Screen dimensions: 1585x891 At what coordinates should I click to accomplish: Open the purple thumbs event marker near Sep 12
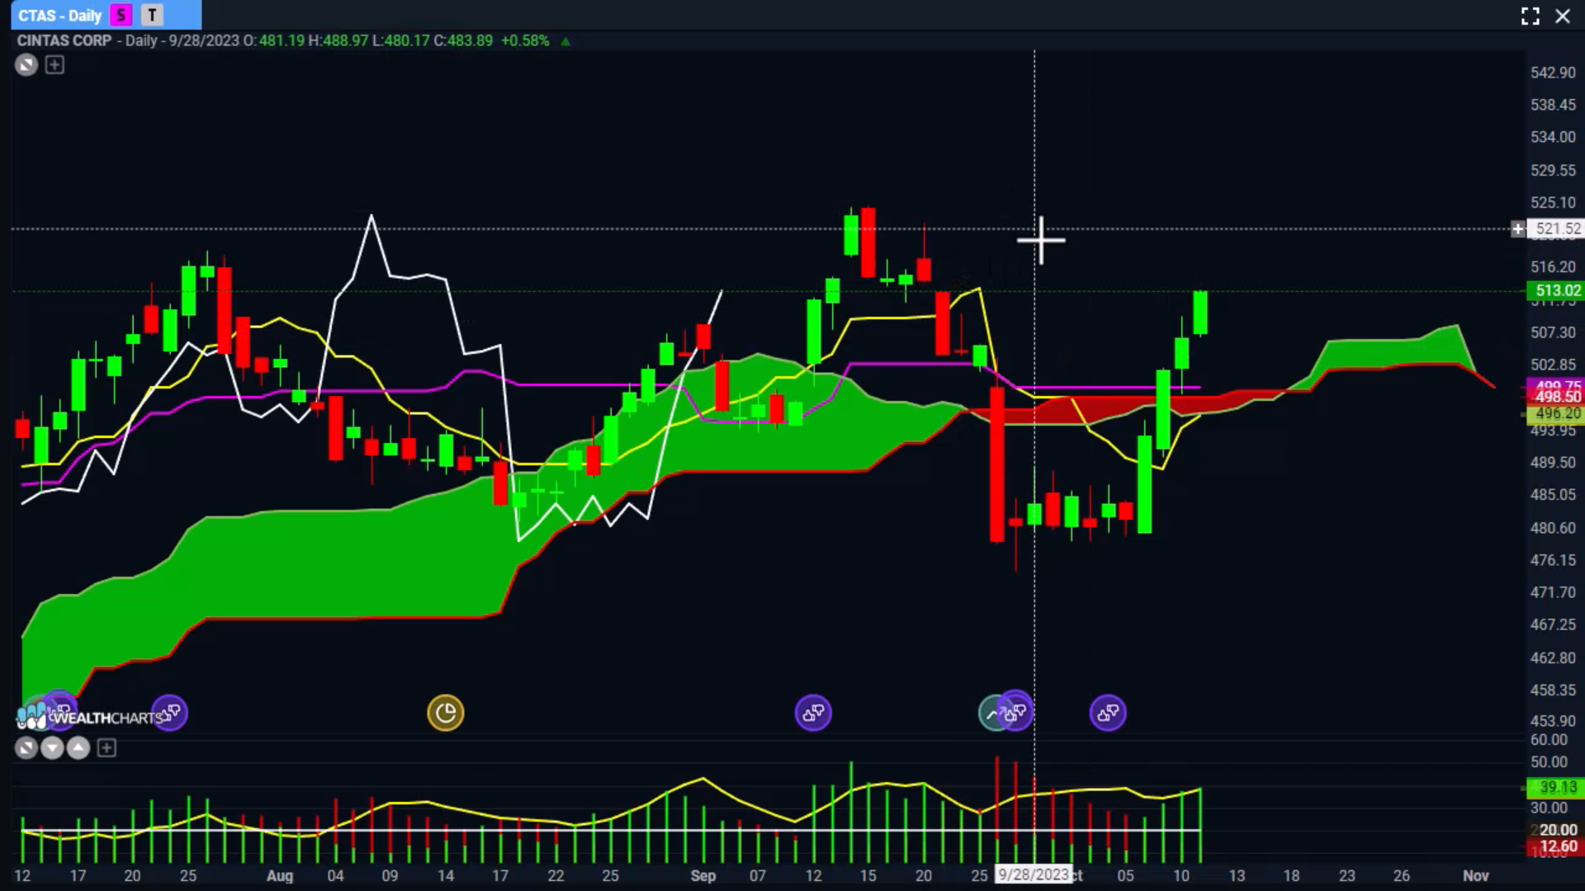pos(813,713)
